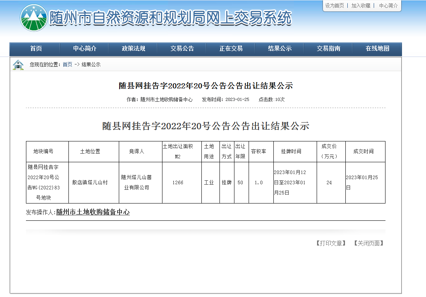This screenshot has height=297, width=426.
Task: Click the 土地出让面积 M2 column header
Action: click(178, 151)
